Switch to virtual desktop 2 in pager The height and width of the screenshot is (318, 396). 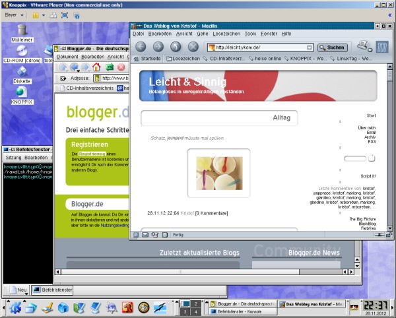(x=195, y=304)
